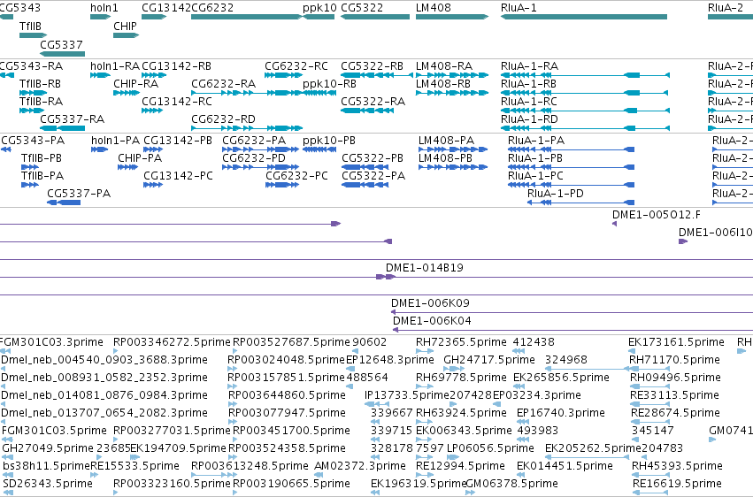The image size is (753, 497).
Task: Select the ppk10-PB protein feature
Action: tap(319, 149)
